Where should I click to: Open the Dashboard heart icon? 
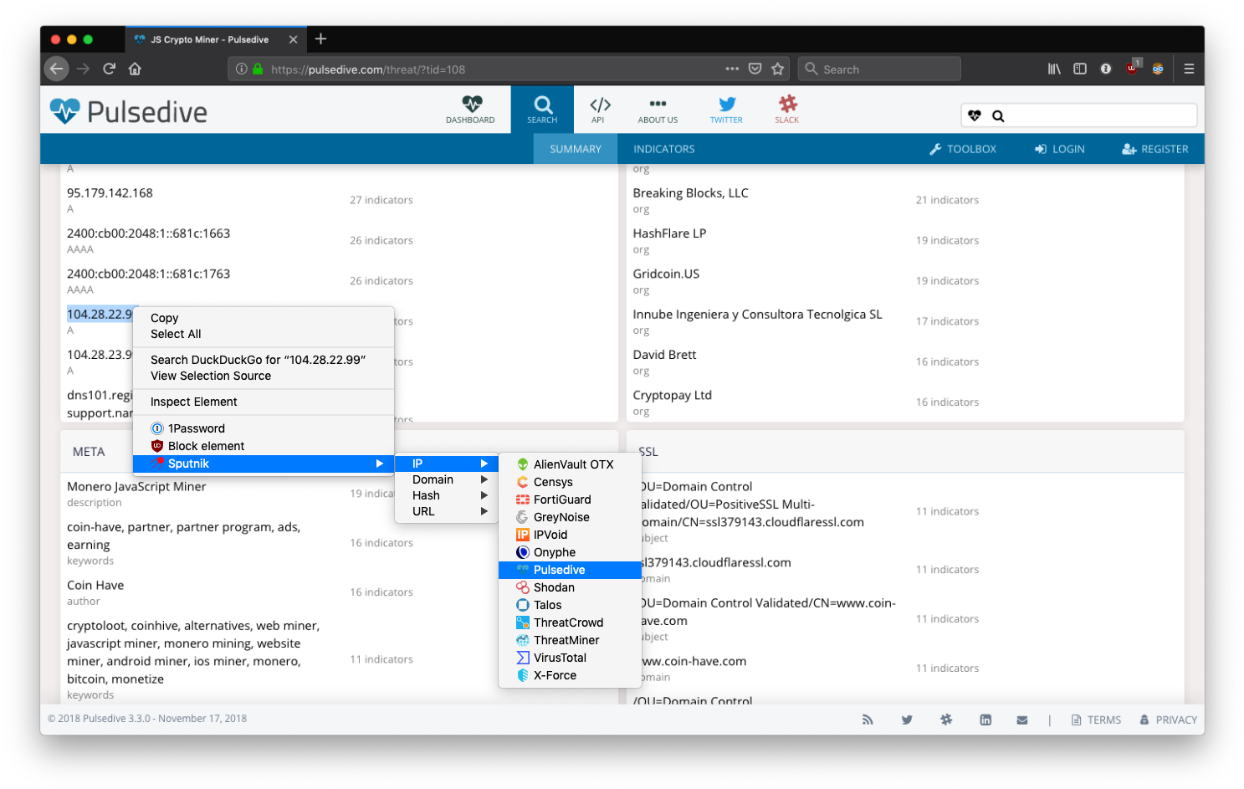tap(471, 110)
